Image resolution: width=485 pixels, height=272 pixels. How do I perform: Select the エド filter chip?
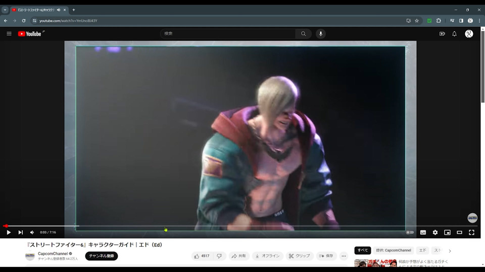pyautogui.click(x=422, y=250)
